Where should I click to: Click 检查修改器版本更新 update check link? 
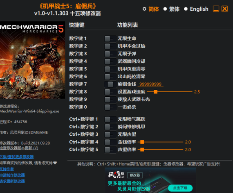point(19,148)
